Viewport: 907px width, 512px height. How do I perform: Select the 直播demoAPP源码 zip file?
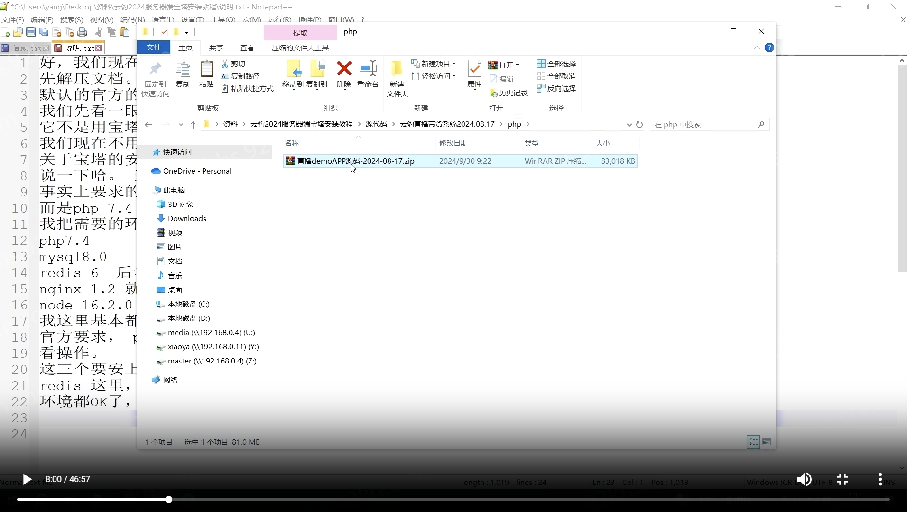point(460,161)
